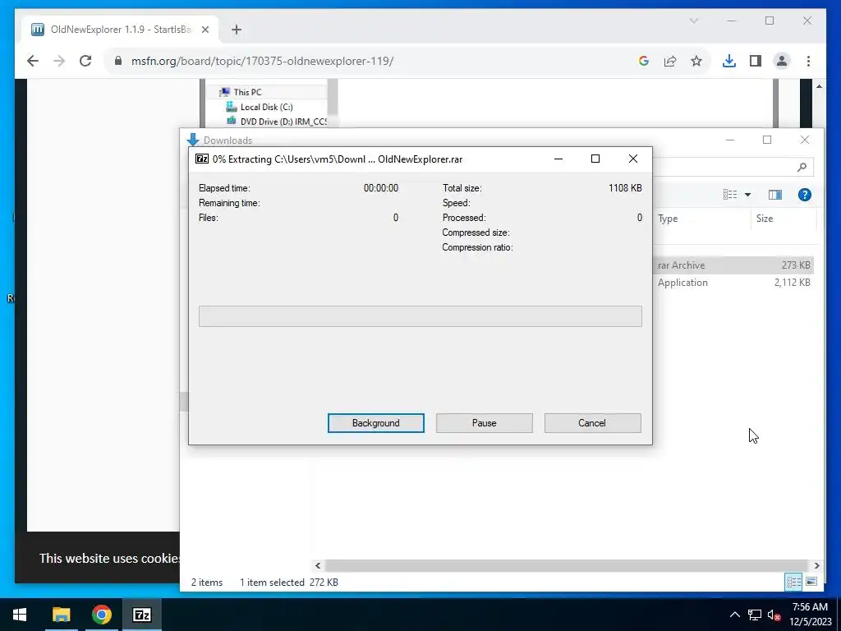Viewport: 841px width, 631px height.
Task: Switch Downloads to details view icon
Action: click(x=794, y=582)
